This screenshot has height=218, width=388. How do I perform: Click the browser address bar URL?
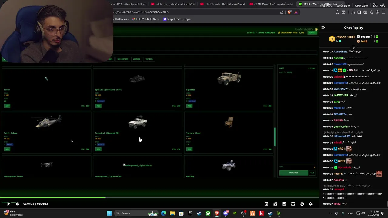point(141,12)
